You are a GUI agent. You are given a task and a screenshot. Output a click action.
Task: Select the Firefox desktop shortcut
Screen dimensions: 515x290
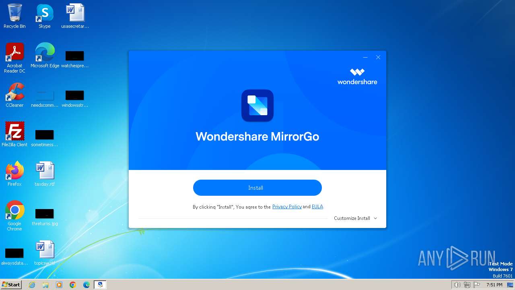14,174
